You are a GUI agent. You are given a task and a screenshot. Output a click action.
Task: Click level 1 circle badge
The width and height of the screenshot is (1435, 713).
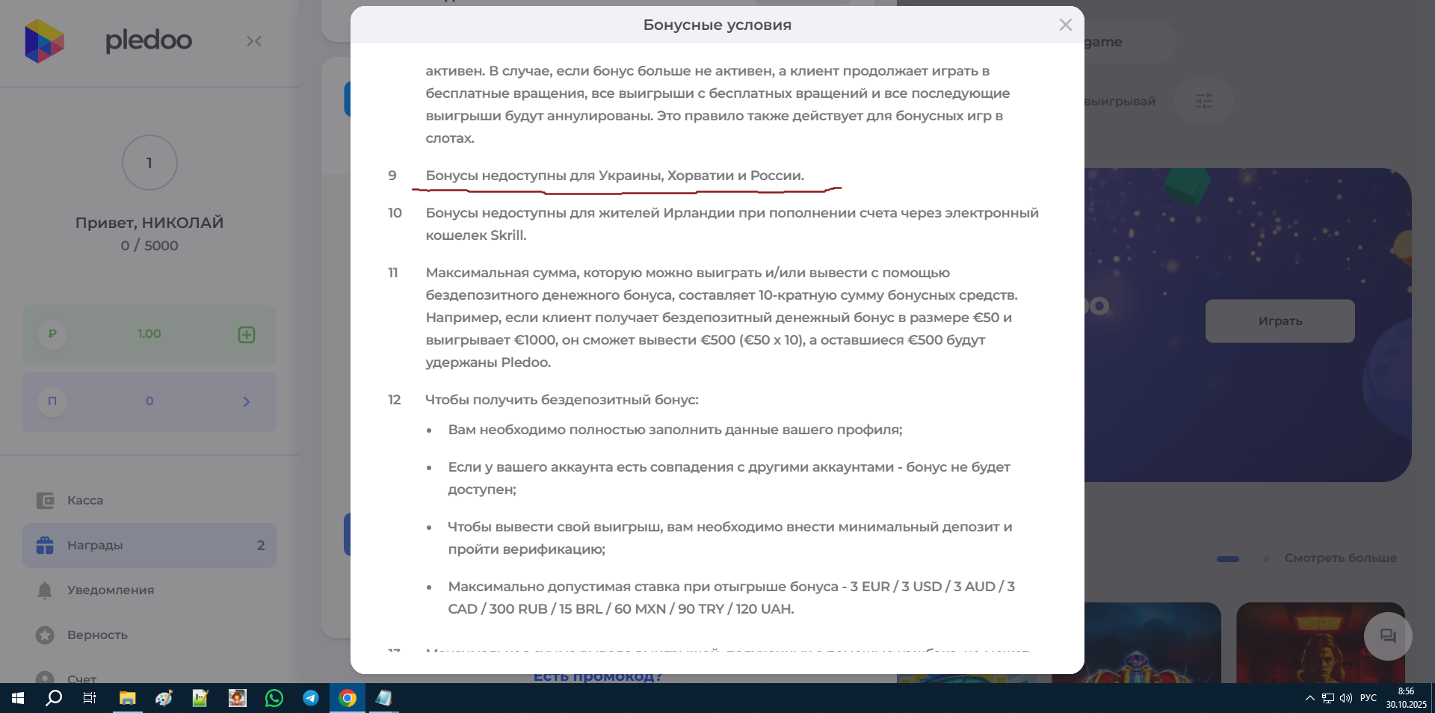[x=149, y=163]
